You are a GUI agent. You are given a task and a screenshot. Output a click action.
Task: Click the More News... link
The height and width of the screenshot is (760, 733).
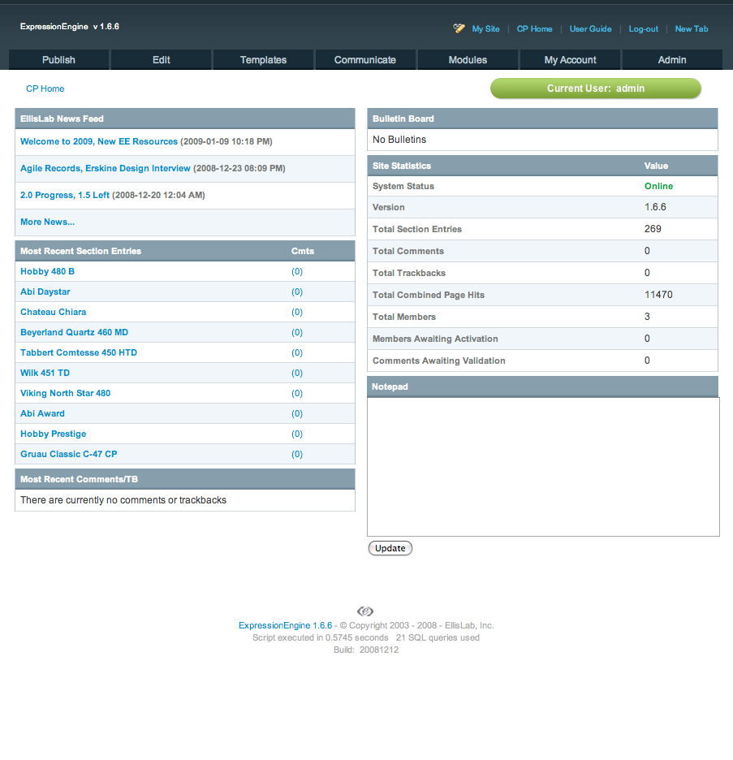click(47, 222)
